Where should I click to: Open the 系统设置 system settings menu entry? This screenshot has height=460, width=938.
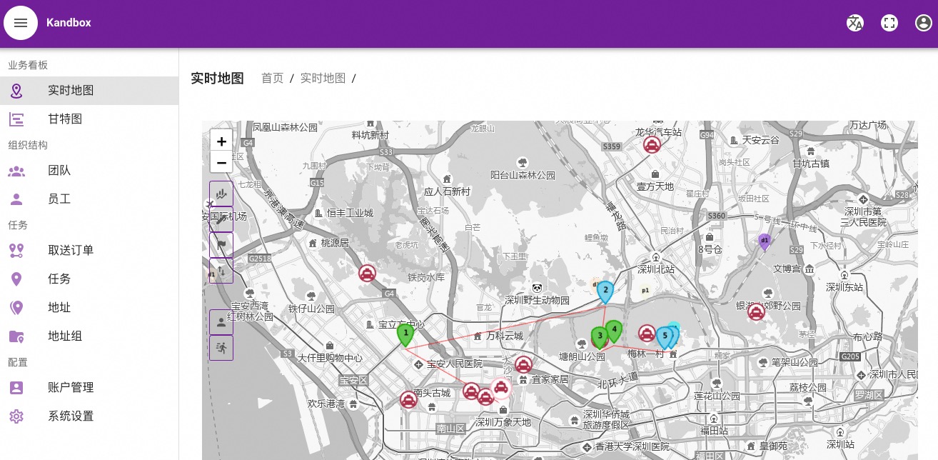16,416
